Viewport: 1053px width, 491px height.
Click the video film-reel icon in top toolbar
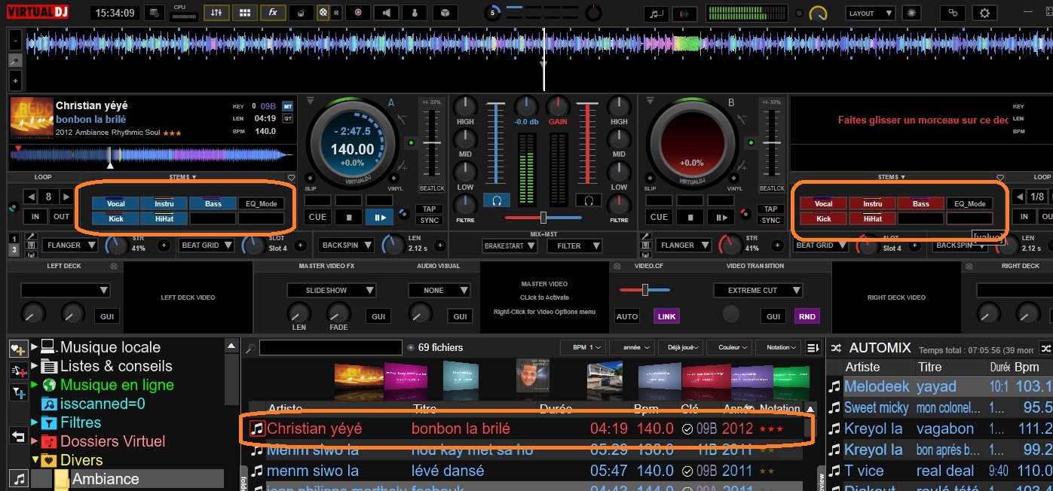pos(323,13)
